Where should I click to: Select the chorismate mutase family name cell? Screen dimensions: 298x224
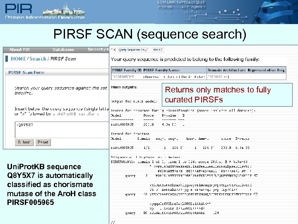[x=174, y=77]
